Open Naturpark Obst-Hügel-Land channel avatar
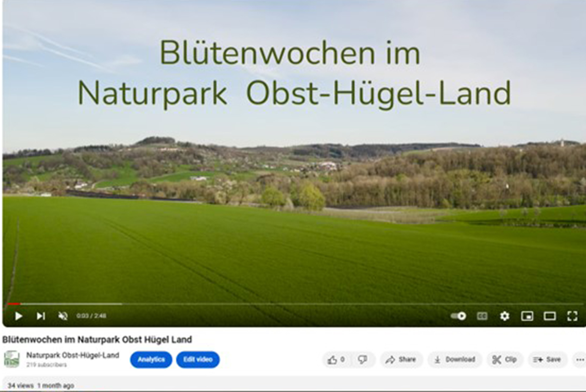This screenshot has width=586, height=392. (x=12, y=359)
